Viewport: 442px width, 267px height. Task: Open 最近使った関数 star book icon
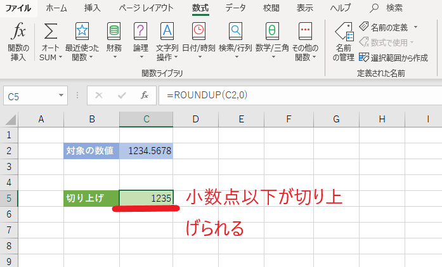coord(82,31)
